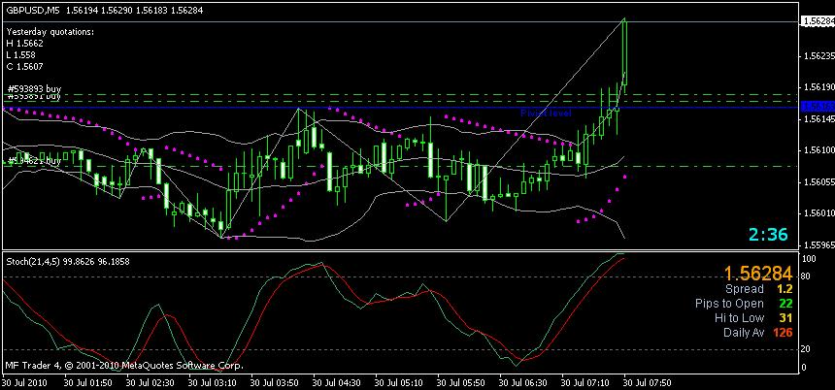835x390 pixels.
Task: Click the GBPUSD,M5 chart title text
Action: (x=33, y=11)
